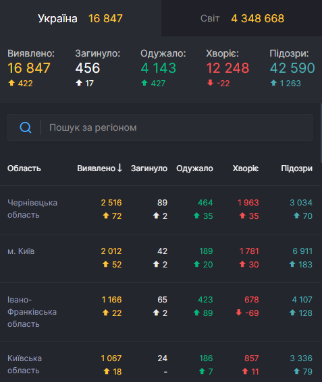Click yellow up arrow beside 422
Screen dimensions: 322x382
[x=11, y=83]
